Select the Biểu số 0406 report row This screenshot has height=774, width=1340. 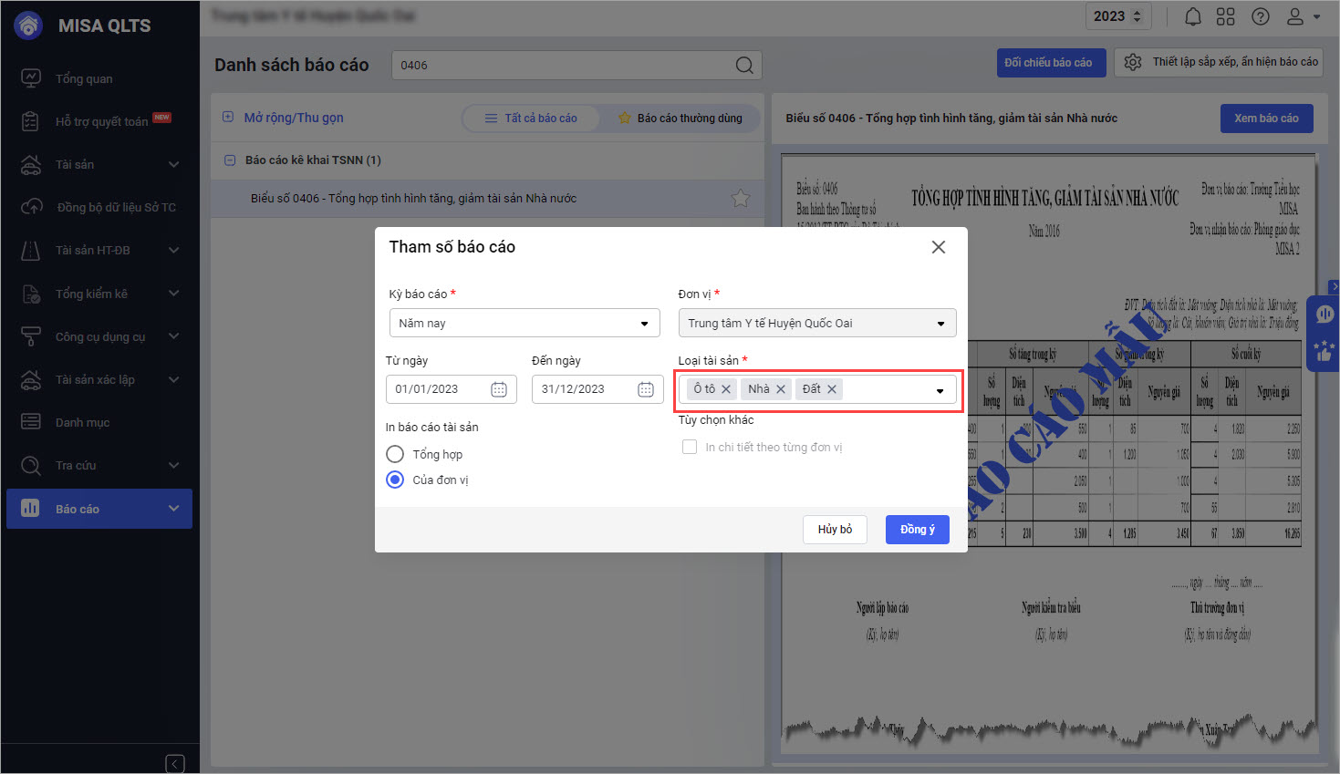[x=487, y=198]
